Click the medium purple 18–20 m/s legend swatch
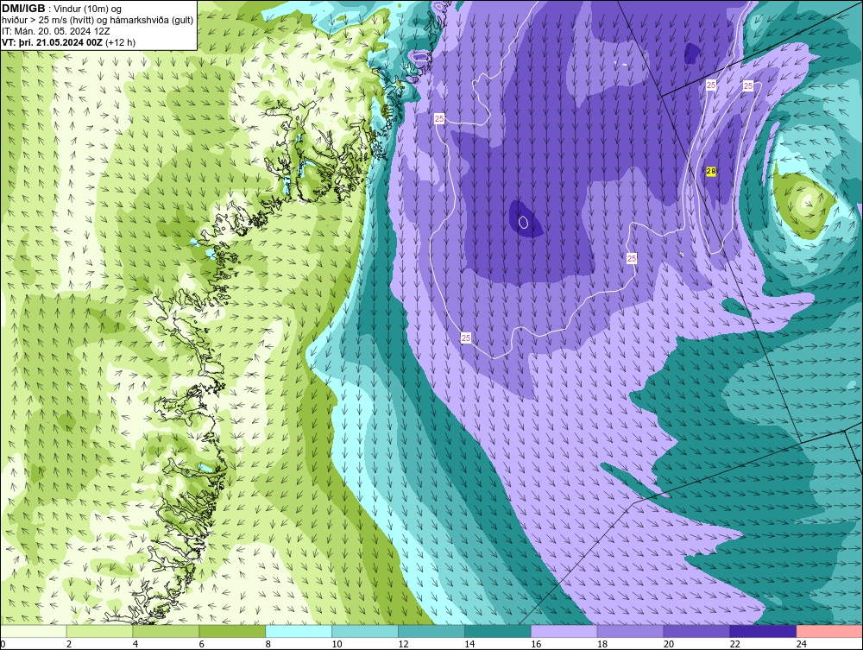This screenshot has height=650, width=863. [x=630, y=631]
